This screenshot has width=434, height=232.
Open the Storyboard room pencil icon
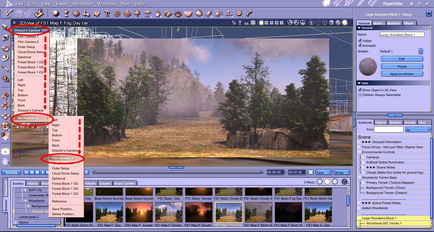[349, 3]
